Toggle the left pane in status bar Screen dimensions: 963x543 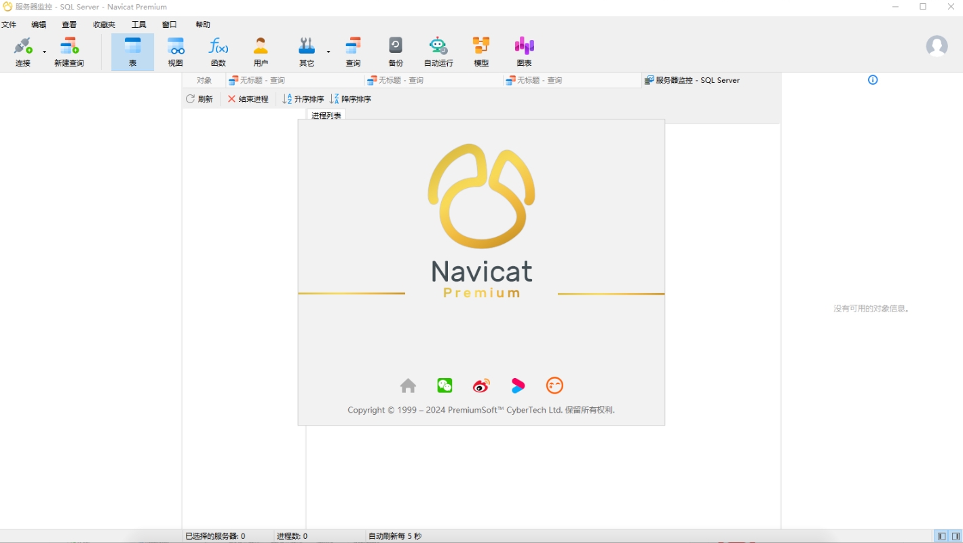click(941, 536)
